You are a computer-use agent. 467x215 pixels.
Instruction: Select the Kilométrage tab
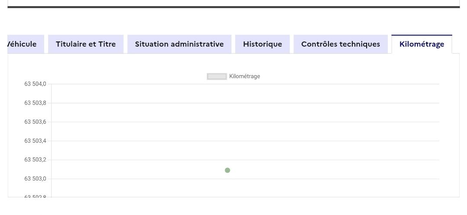pos(422,44)
